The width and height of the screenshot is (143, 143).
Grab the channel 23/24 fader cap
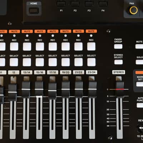pos(92,89)
